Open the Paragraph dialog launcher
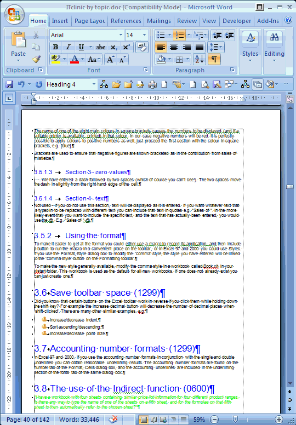This screenshot has height=425, width=296. 232,70
